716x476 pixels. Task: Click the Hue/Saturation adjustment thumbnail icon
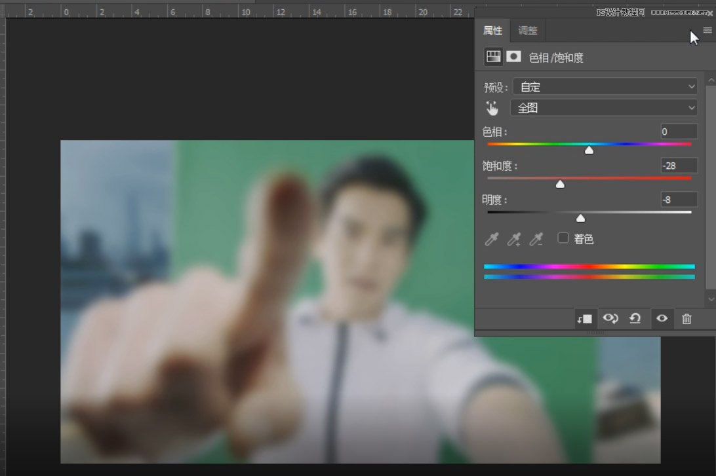point(493,57)
